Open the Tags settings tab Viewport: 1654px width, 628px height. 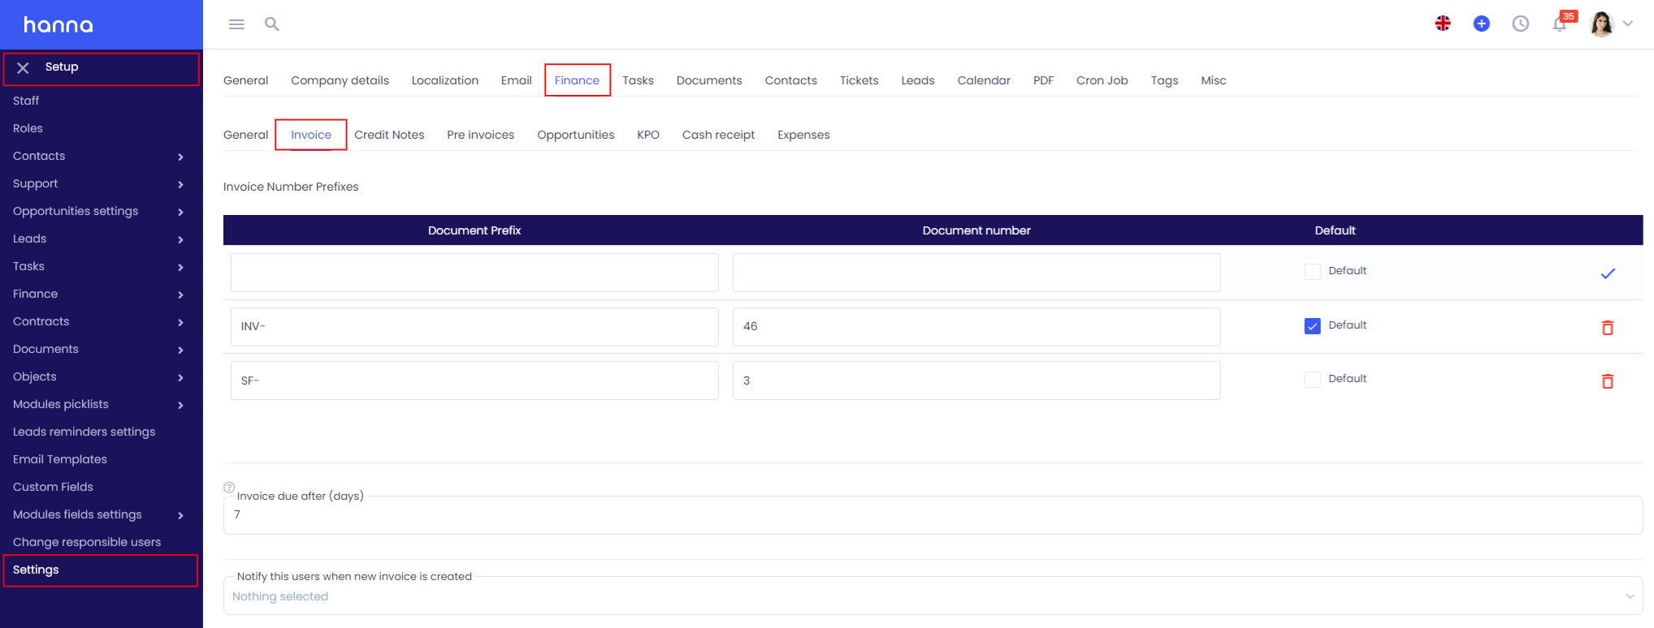tap(1164, 80)
